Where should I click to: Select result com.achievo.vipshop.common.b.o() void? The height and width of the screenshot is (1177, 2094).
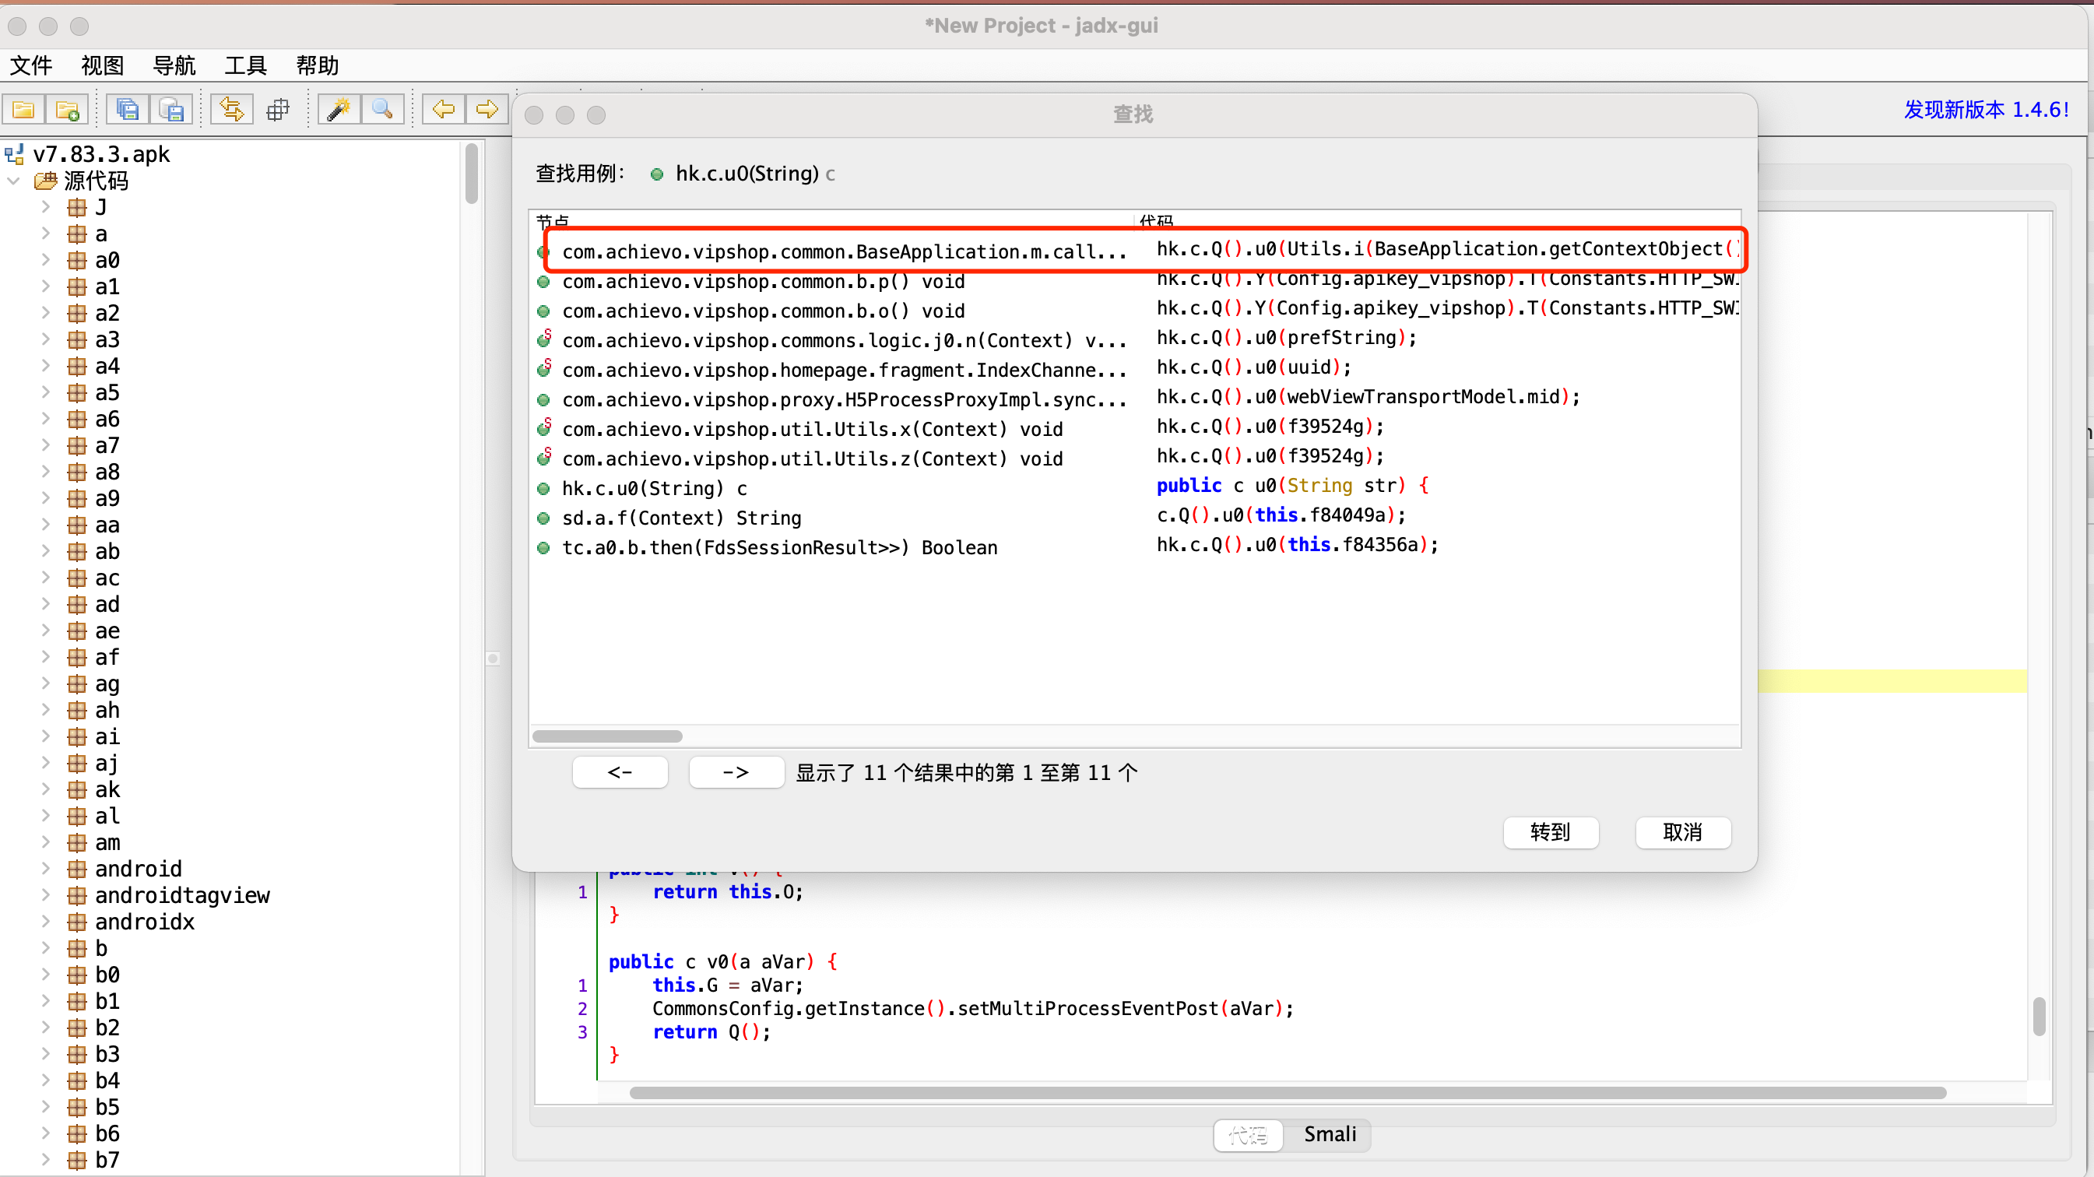(1136, 311)
